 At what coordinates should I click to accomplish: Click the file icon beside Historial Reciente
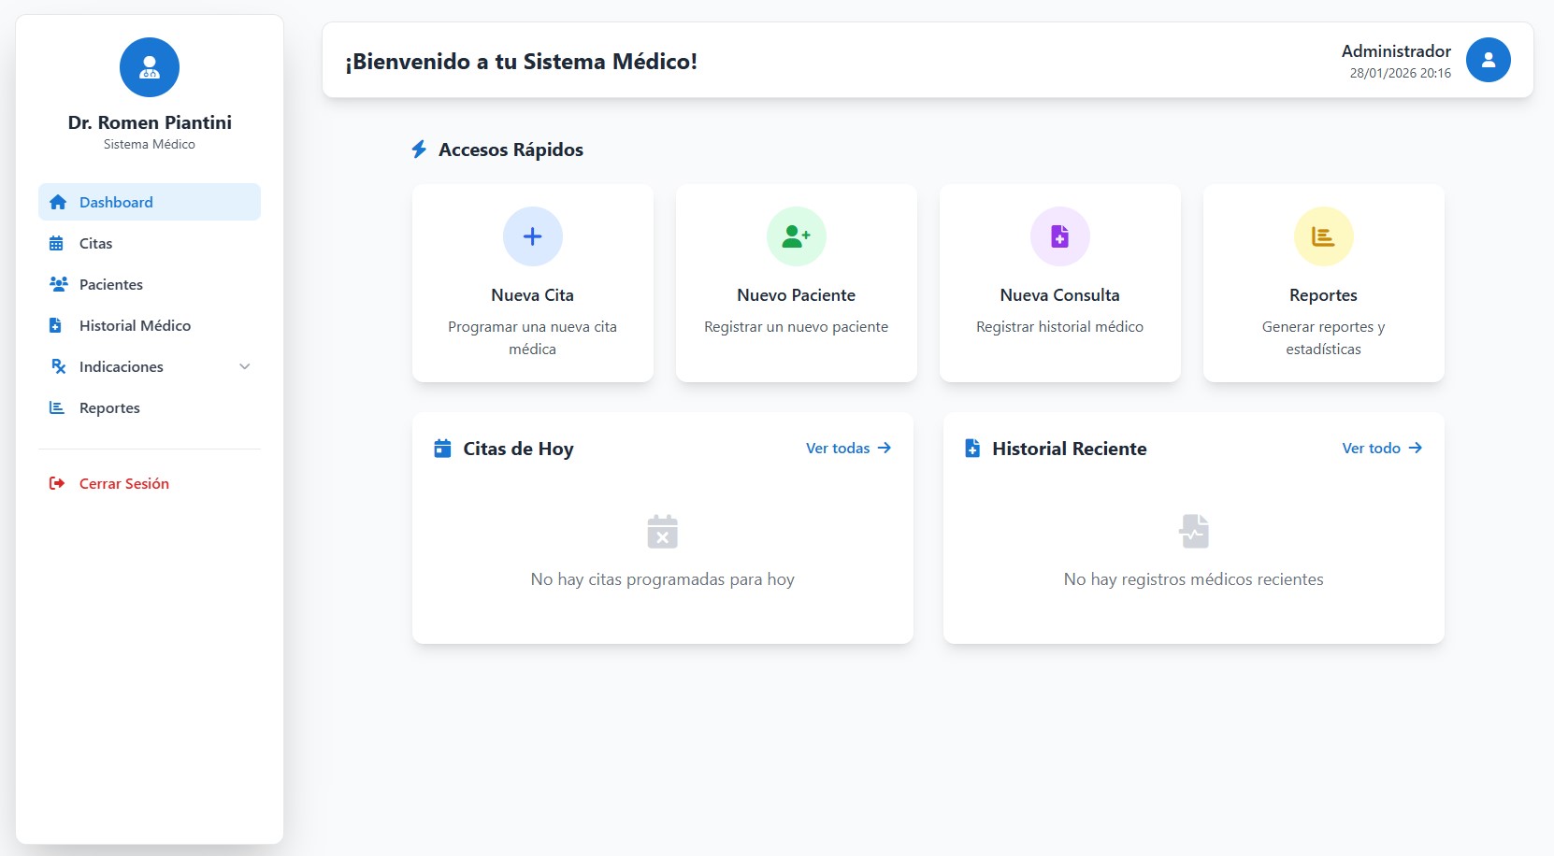coord(972,449)
